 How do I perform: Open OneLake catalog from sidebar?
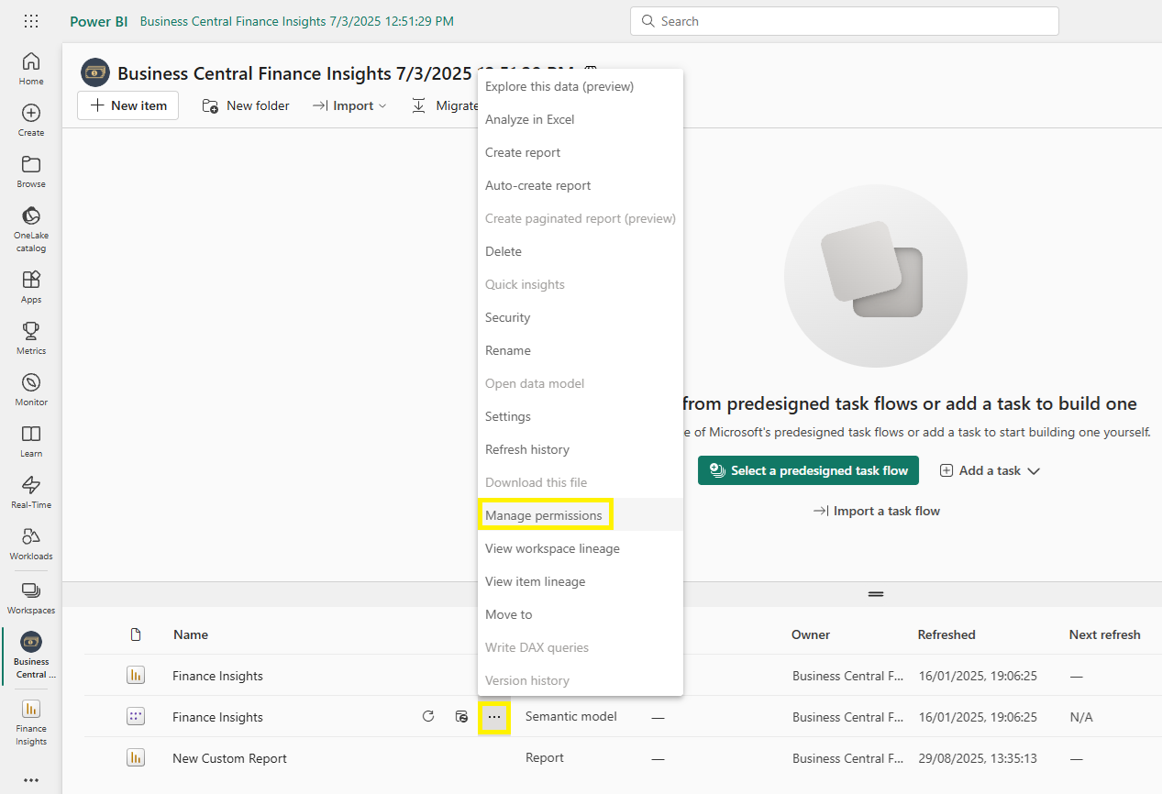pyautogui.click(x=31, y=228)
